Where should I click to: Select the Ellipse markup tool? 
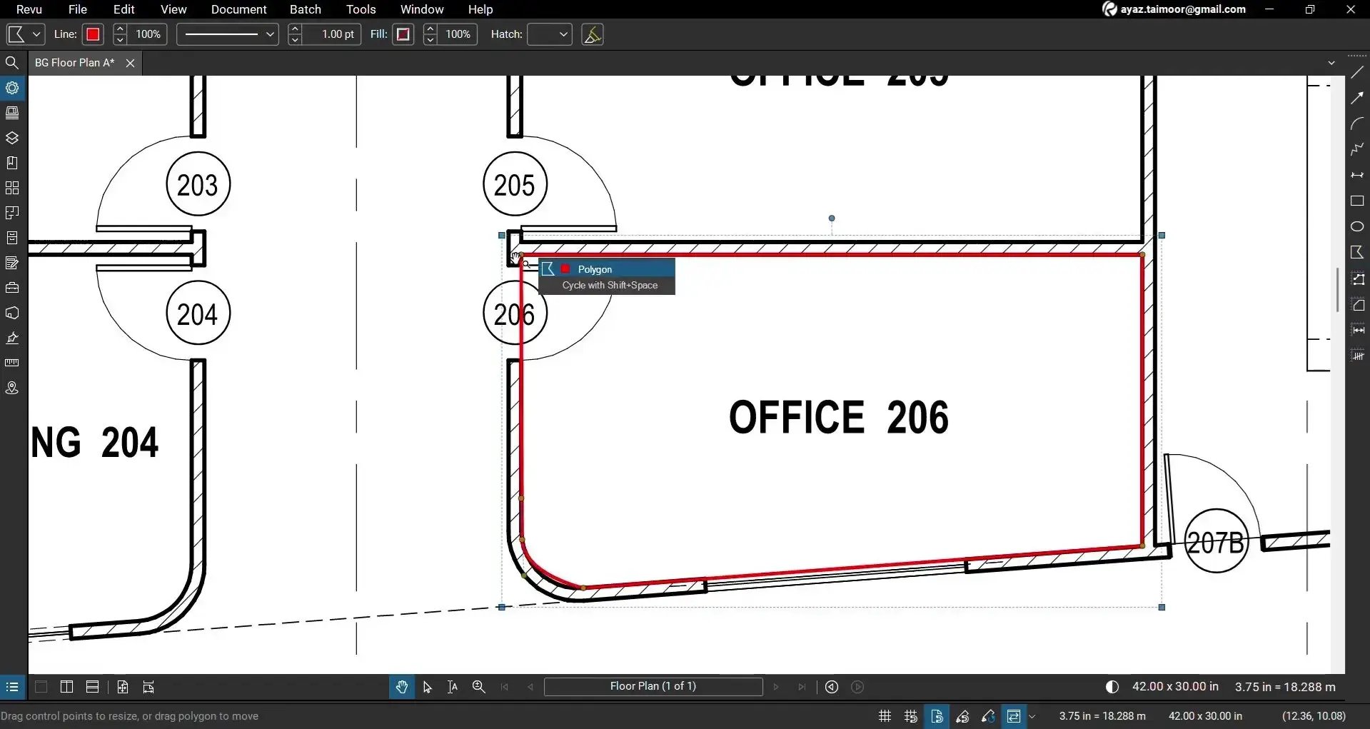(1357, 226)
